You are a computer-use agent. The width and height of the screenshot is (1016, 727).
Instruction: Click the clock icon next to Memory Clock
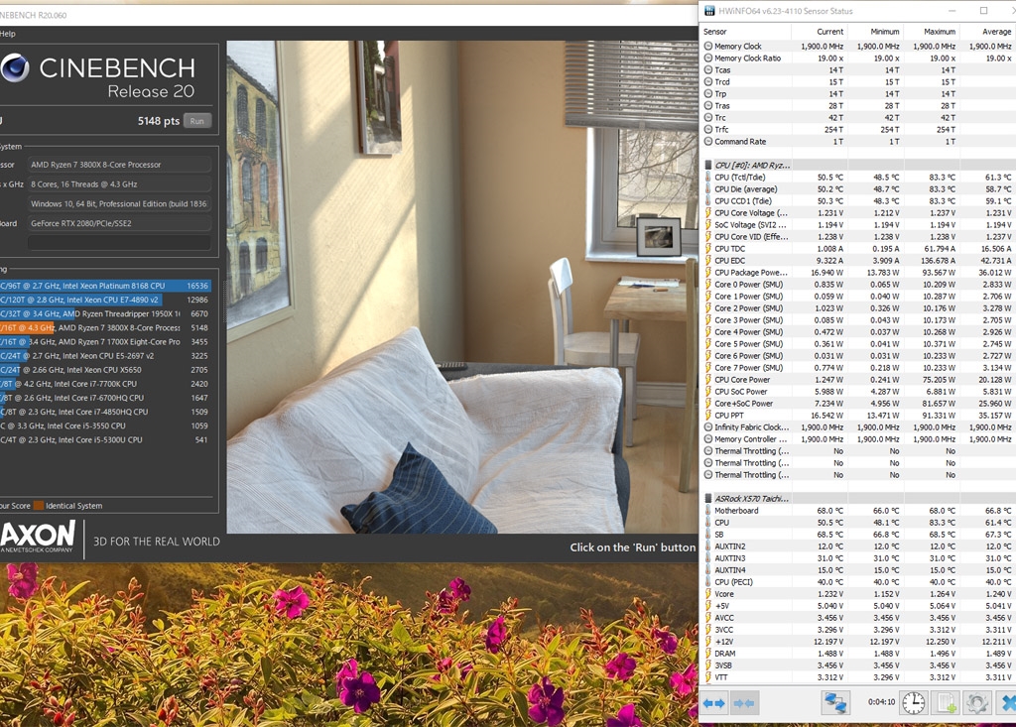click(708, 46)
